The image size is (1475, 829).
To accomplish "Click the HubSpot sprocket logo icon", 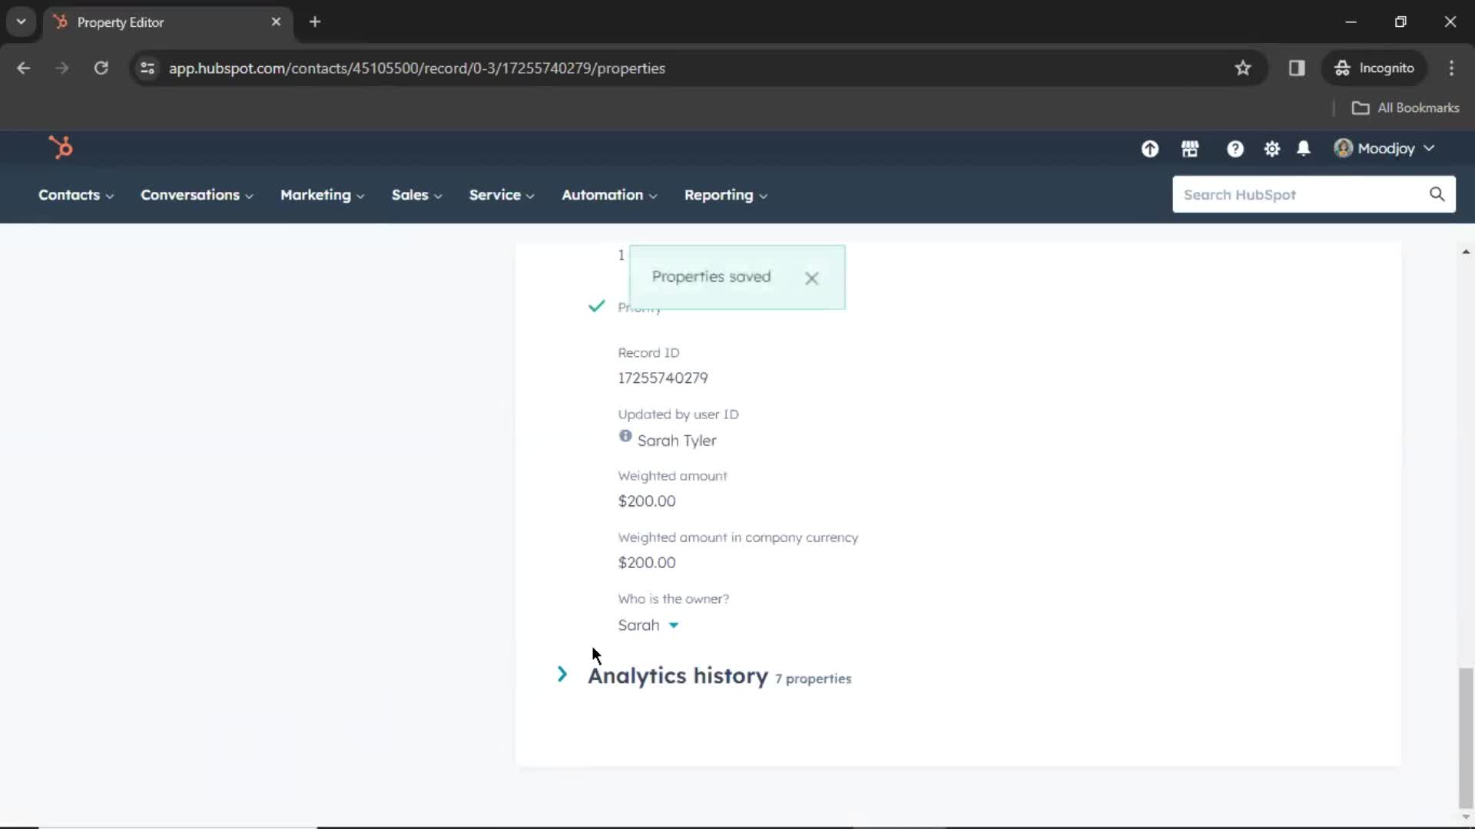I will (60, 147).
